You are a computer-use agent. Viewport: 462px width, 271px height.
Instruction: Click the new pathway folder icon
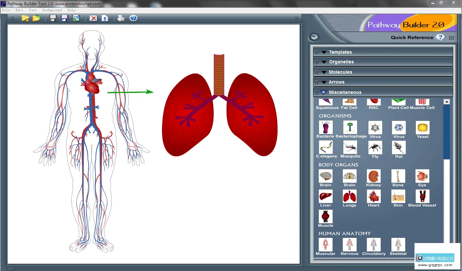point(25,18)
